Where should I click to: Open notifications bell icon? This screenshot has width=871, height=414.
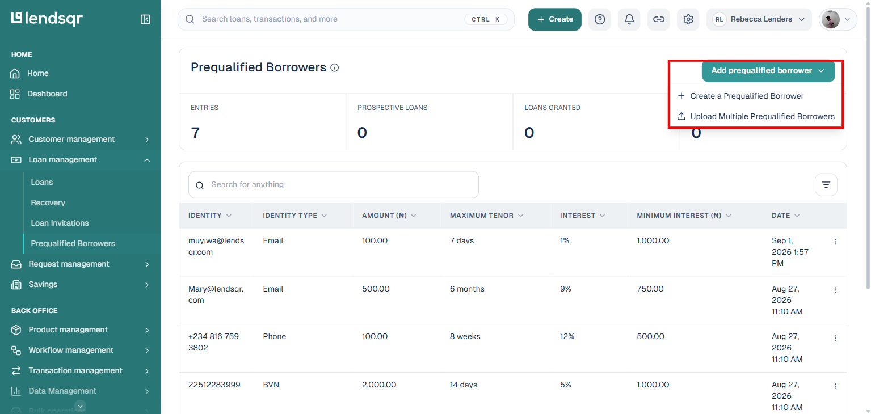point(629,19)
